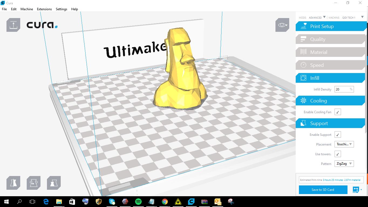Click the '2.87m material' estimate
The height and width of the screenshot is (207, 368).
point(352,180)
